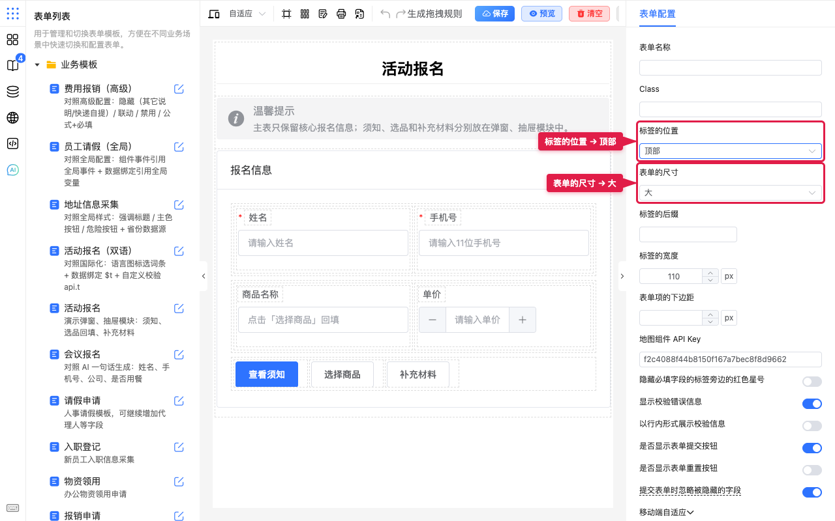Click the print icon in the toolbar

(341, 14)
